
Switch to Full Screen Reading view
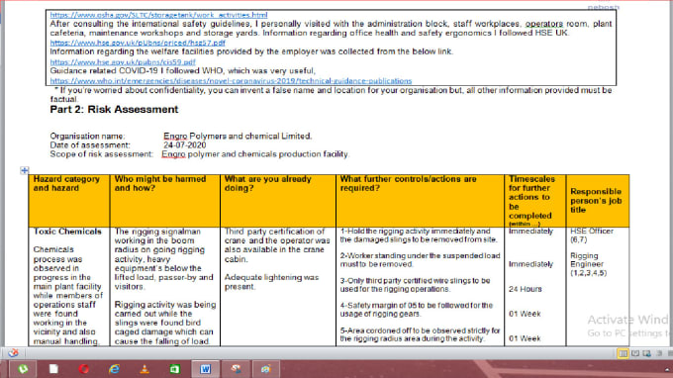635,353
